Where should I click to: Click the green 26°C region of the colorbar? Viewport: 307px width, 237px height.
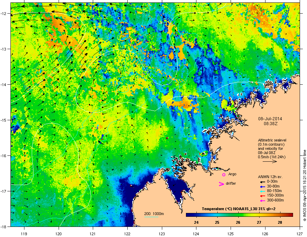pos(238,215)
